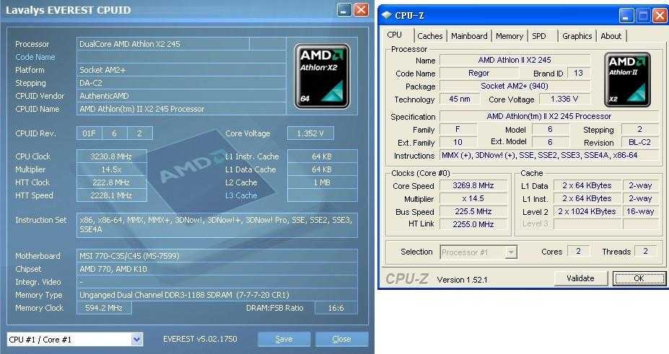Click the Specification field in CPU-Z

point(549,116)
